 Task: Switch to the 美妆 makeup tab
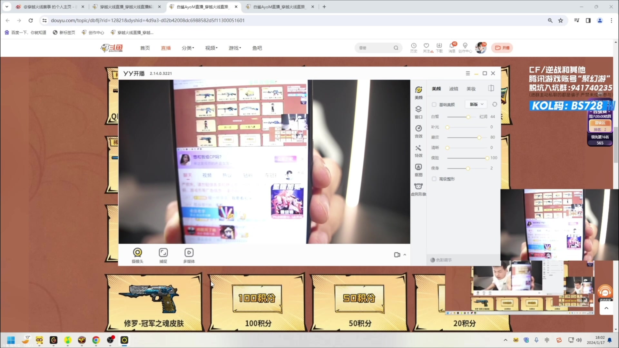(471, 89)
